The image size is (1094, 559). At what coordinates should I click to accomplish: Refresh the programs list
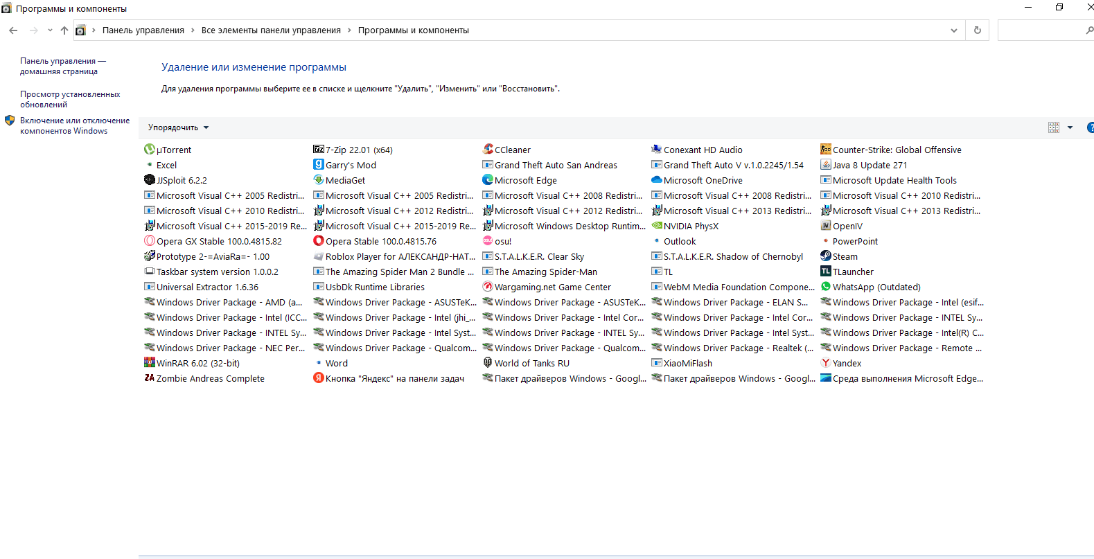[978, 30]
